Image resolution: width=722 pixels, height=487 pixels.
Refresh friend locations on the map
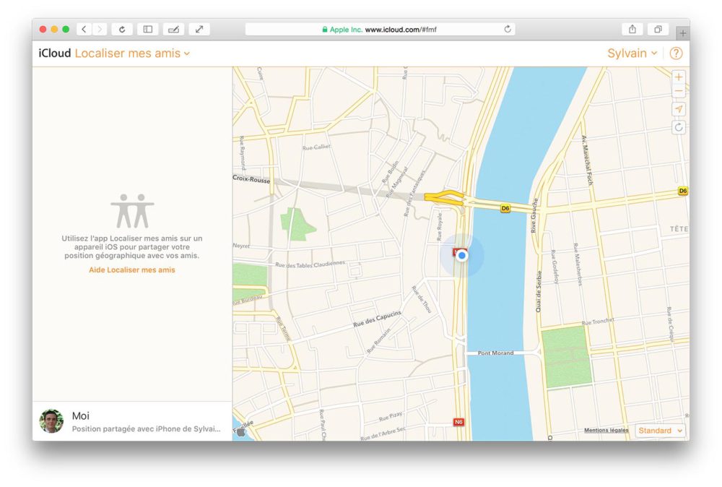678,127
